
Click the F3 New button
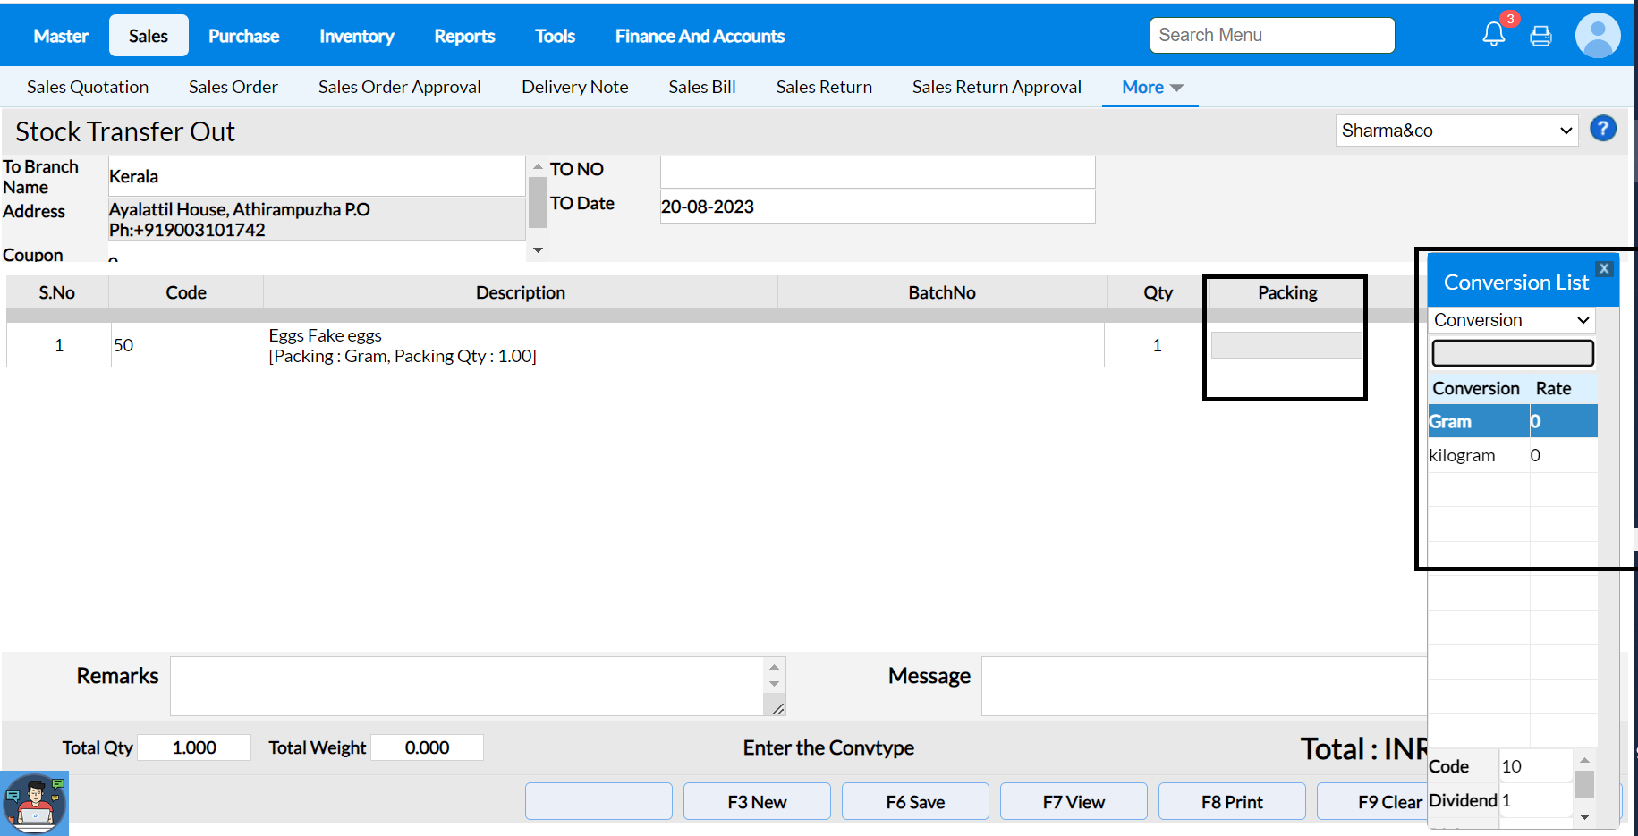click(x=756, y=801)
